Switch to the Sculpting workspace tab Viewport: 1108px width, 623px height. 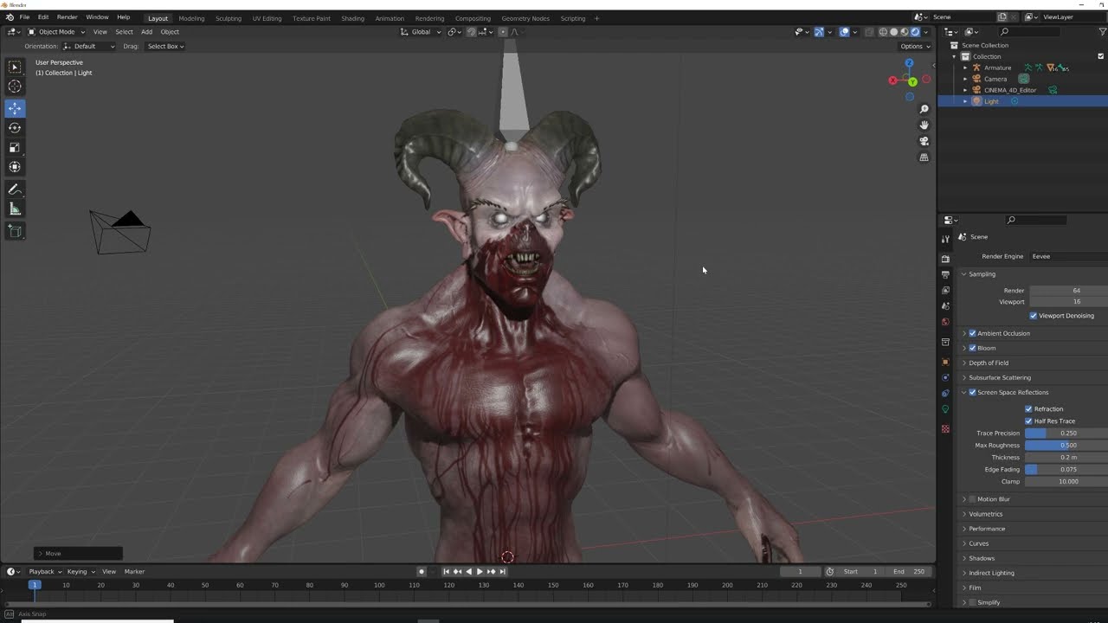point(229,18)
